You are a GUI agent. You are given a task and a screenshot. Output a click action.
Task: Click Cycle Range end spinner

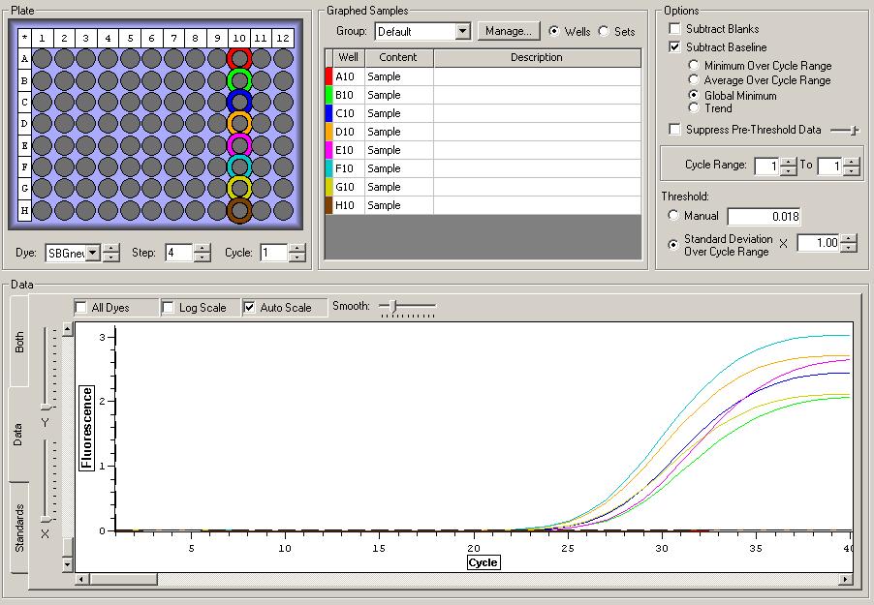point(851,166)
